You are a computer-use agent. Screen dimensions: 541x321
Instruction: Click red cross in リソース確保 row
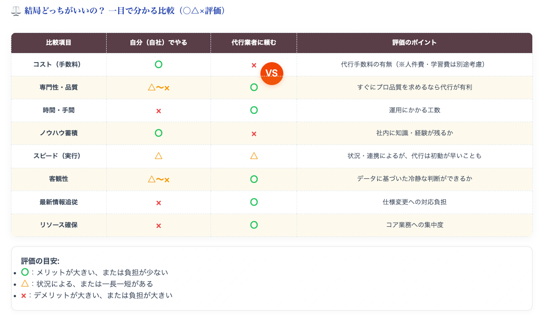(158, 226)
